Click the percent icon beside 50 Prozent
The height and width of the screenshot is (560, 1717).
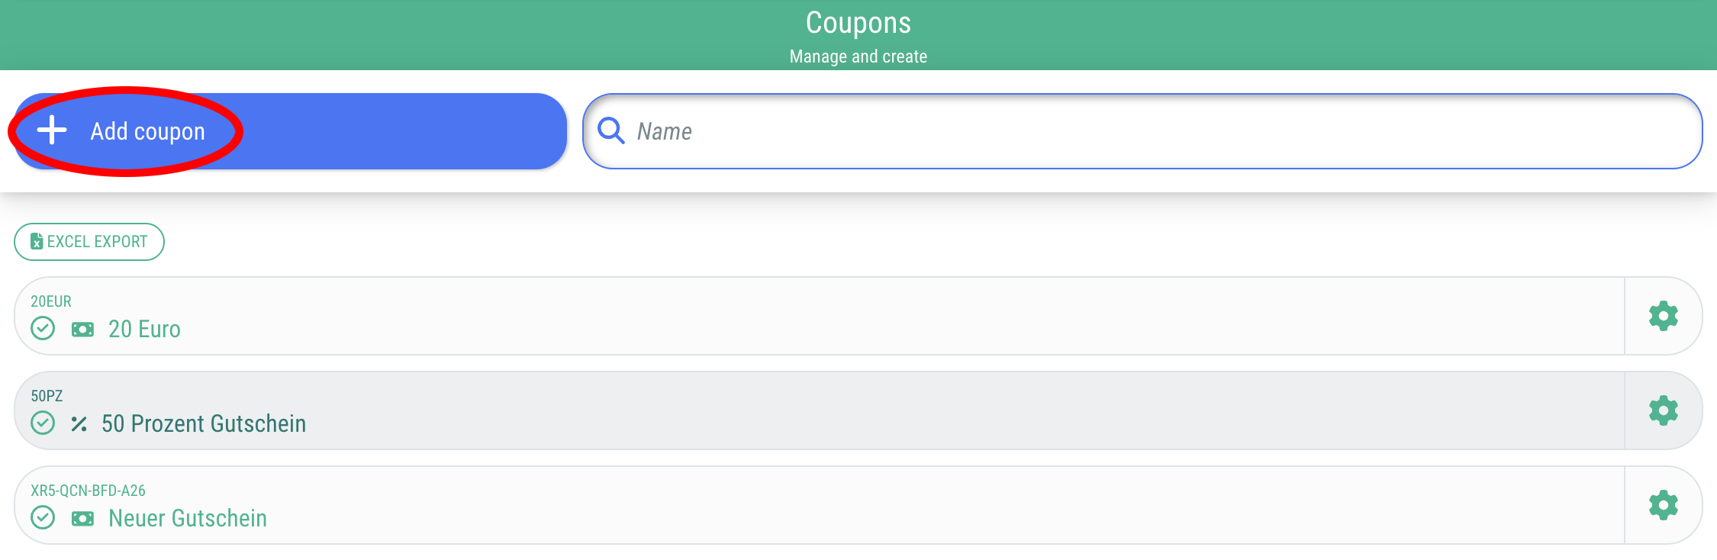click(x=79, y=424)
